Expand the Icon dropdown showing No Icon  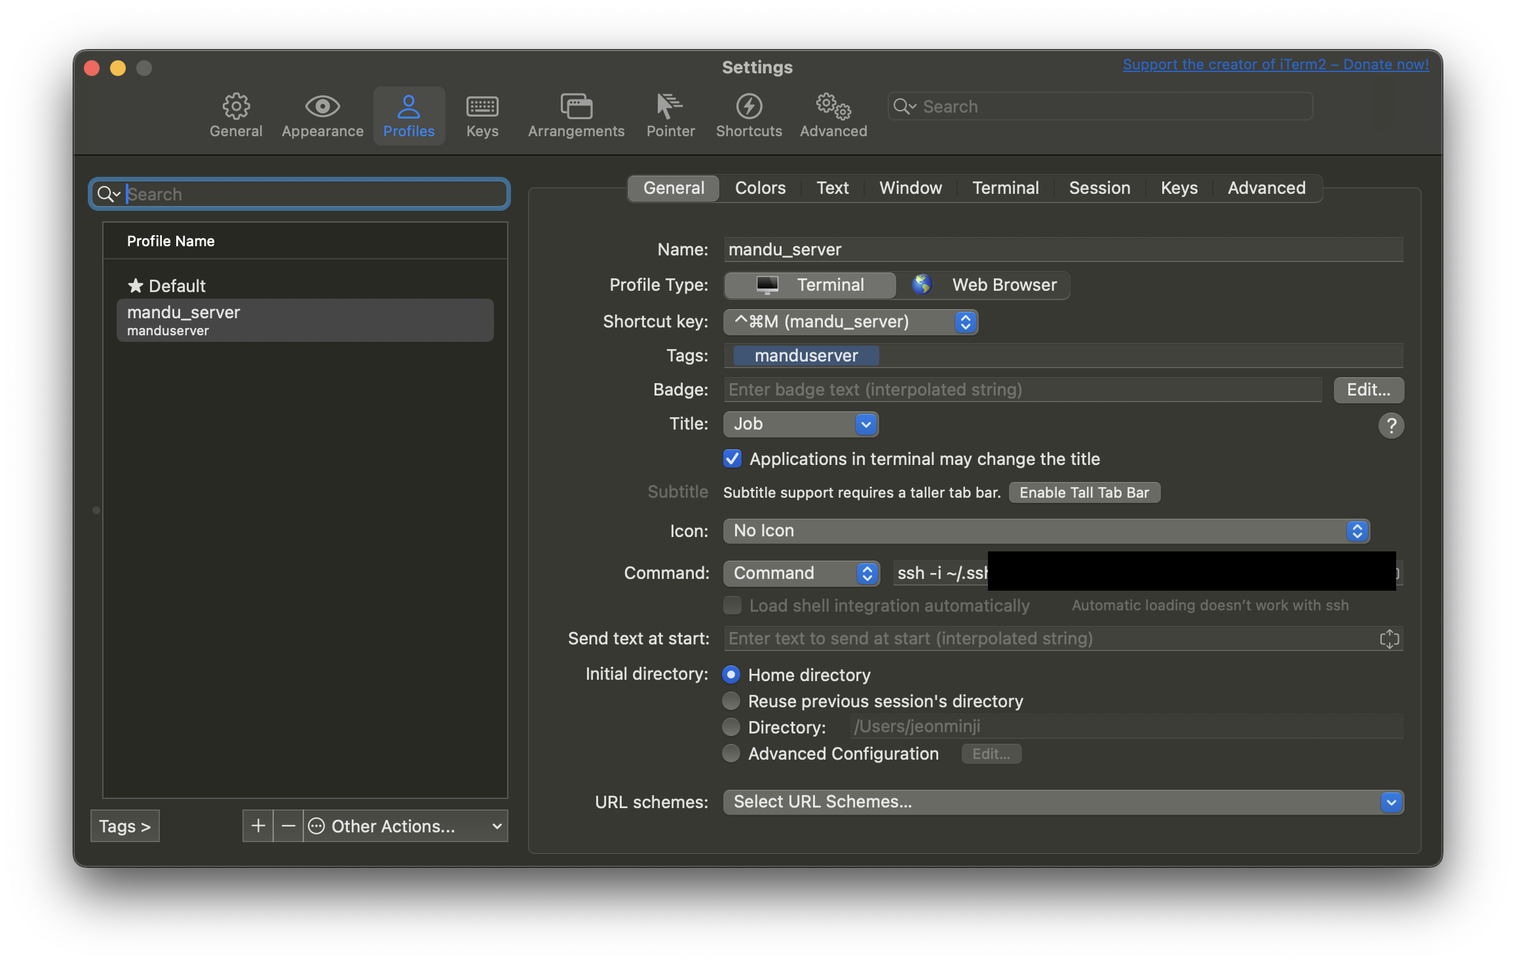click(x=1046, y=530)
